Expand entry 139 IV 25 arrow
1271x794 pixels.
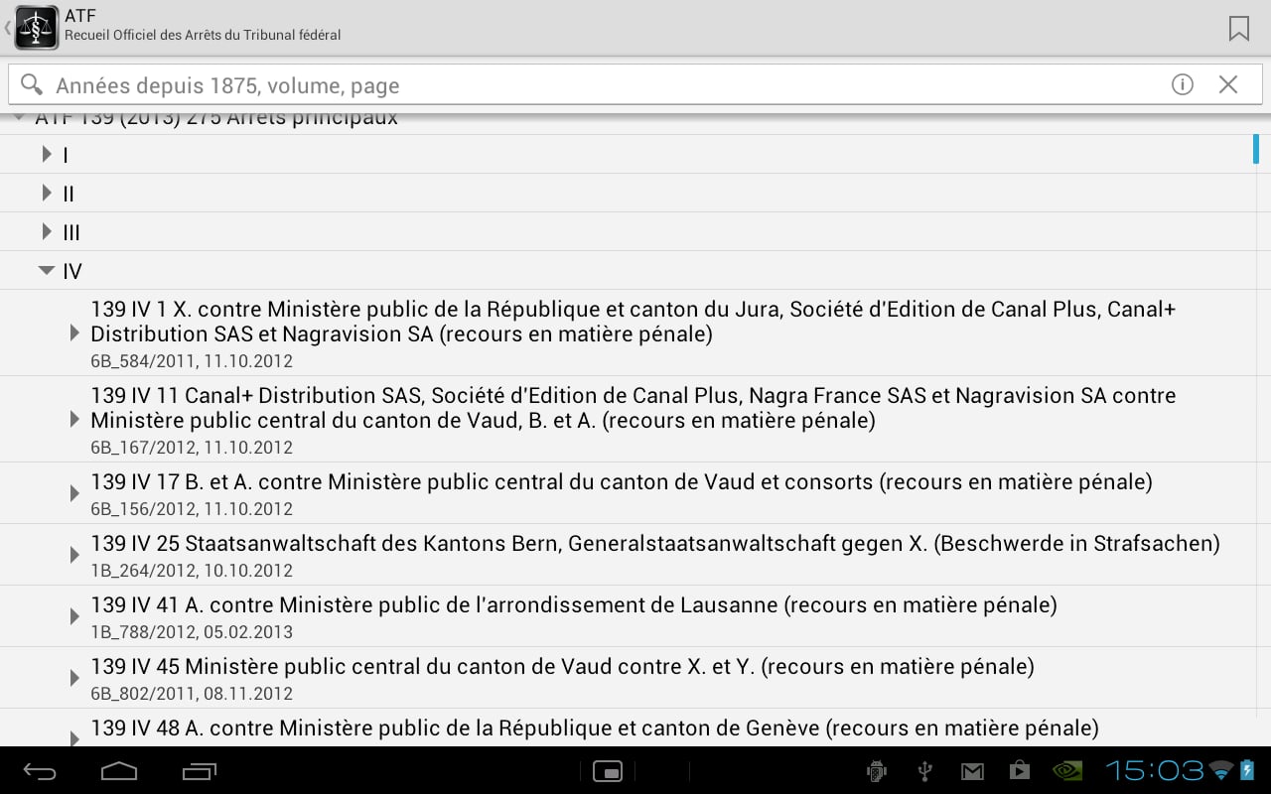click(74, 555)
